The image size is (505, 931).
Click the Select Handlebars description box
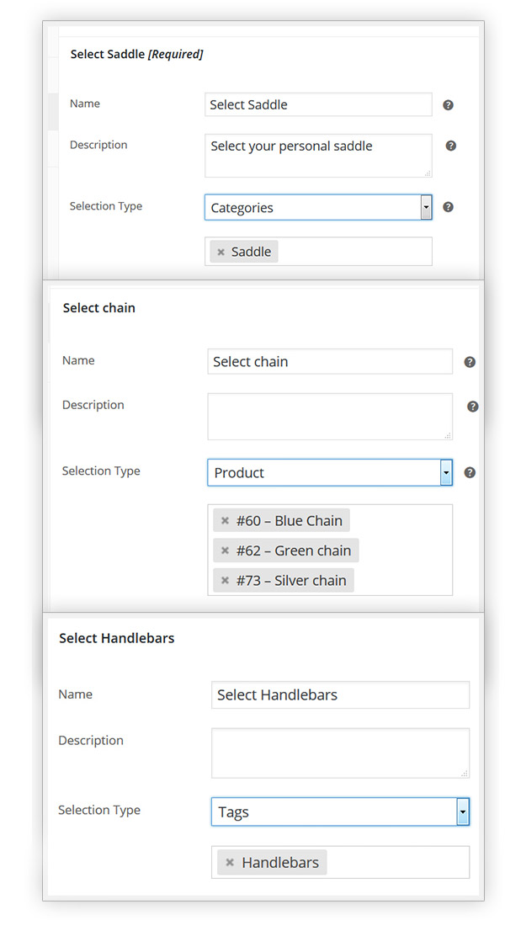(x=339, y=753)
